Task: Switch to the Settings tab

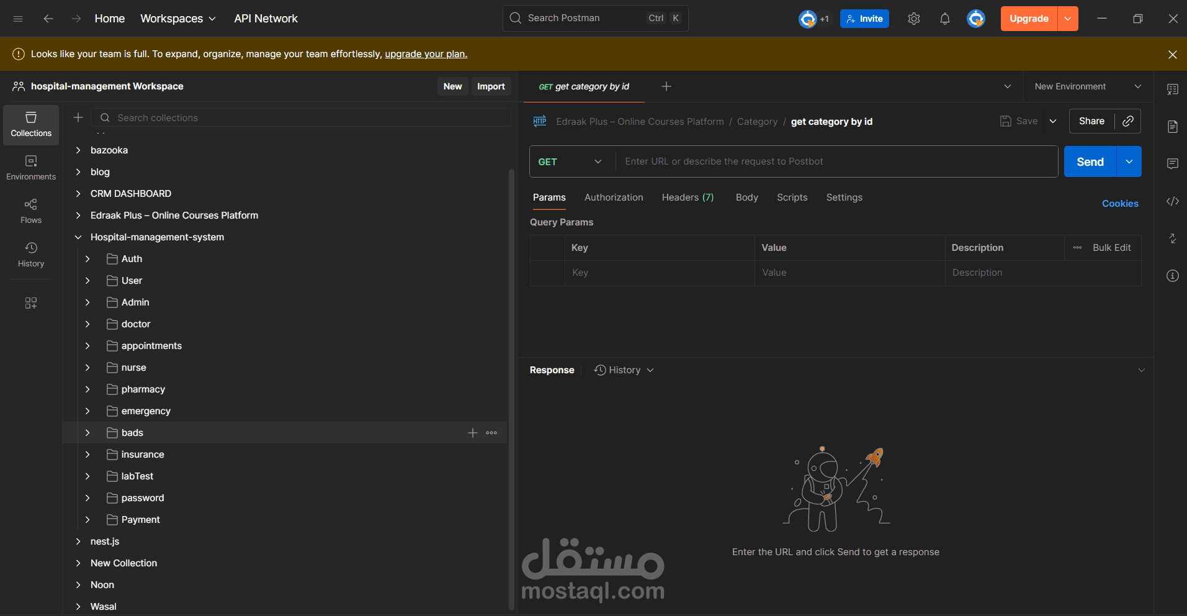Action: (x=844, y=197)
